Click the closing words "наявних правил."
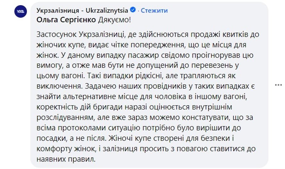 coord(66,159)
